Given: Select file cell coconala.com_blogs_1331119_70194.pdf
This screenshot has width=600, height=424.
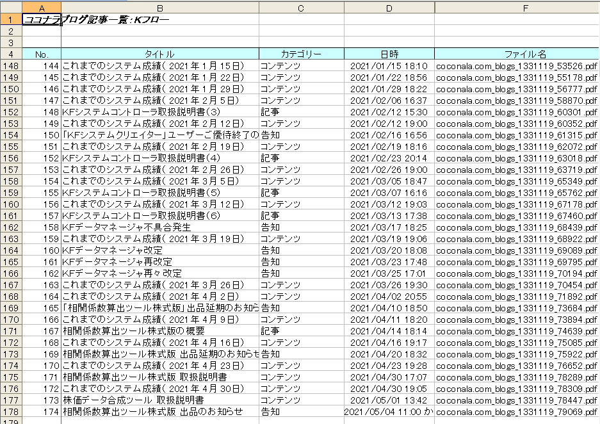Looking at the screenshot, I should (x=517, y=273).
